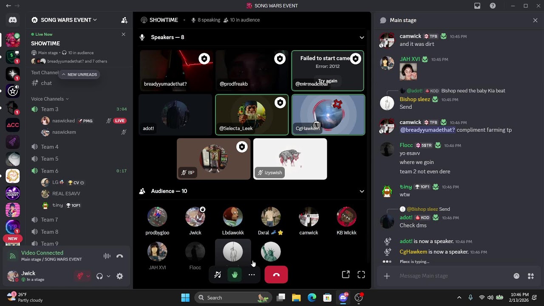Click the volume icon in system tray
Screen dimensions: 544x306
(490, 298)
